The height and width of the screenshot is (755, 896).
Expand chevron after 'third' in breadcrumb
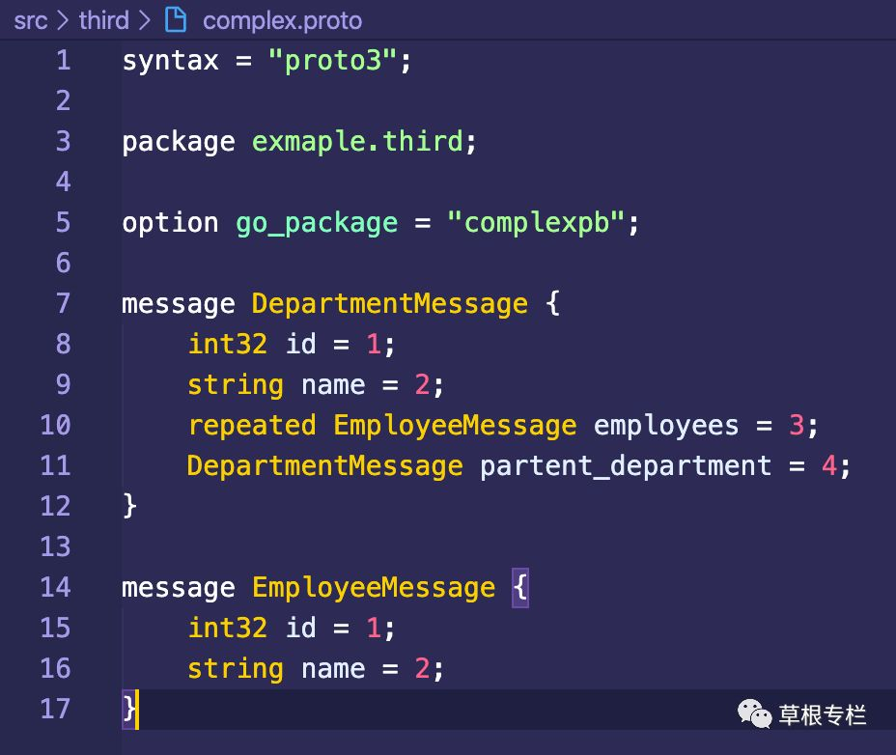(x=145, y=21)
